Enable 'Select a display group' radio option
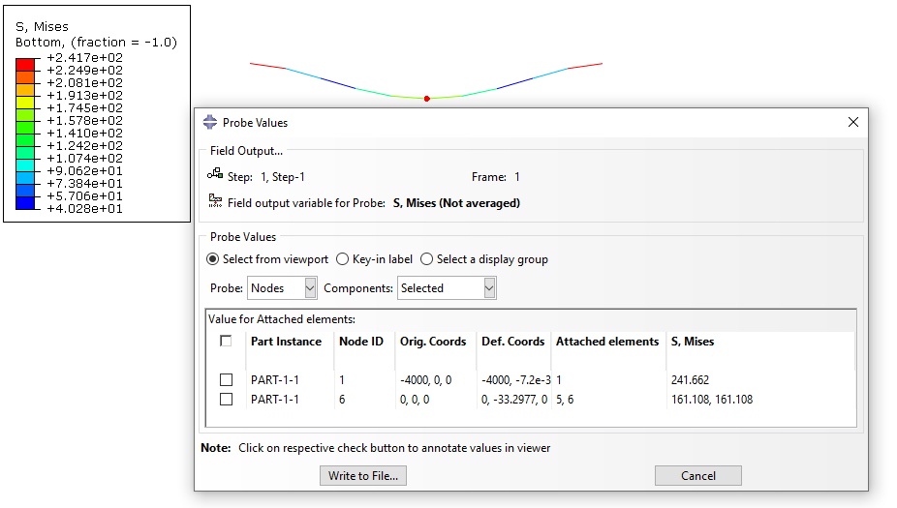 click(x=427, y=259)
